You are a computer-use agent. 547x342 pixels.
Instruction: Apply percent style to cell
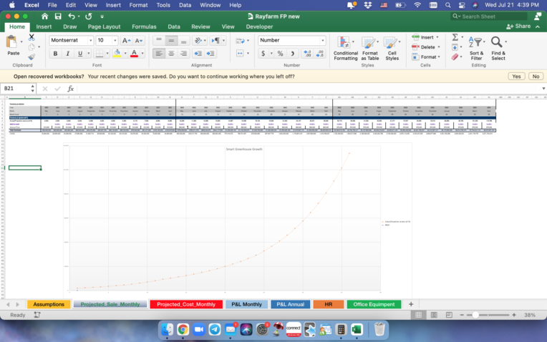(x=280, y=54)
